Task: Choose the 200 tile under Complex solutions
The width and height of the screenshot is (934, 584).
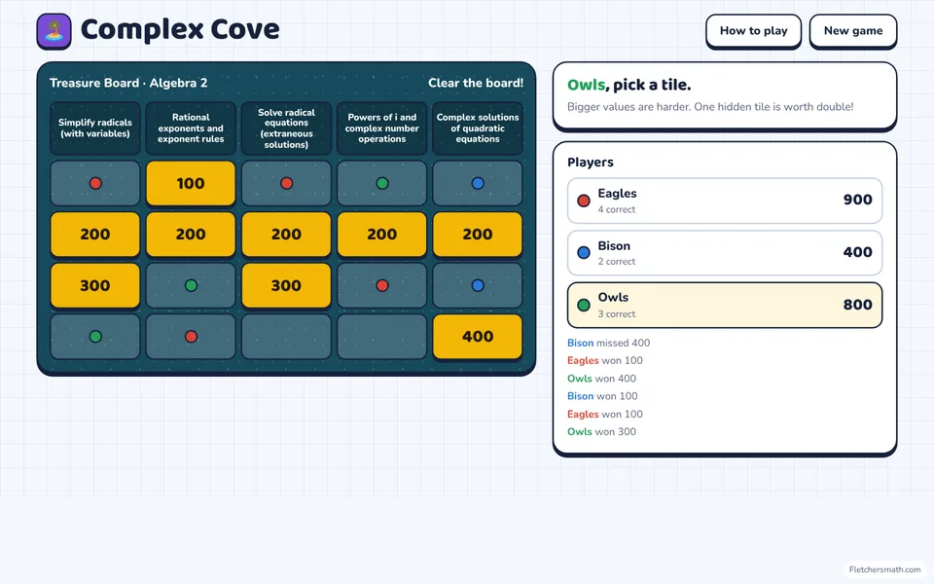Action: (478, 235)
